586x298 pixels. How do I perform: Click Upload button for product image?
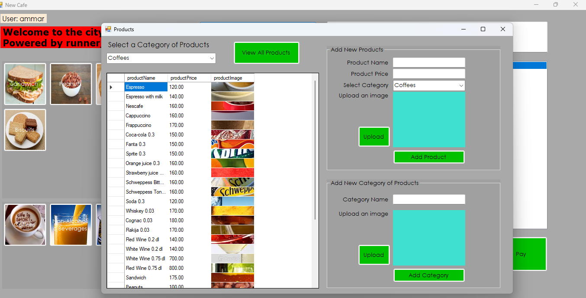point(373,136)
